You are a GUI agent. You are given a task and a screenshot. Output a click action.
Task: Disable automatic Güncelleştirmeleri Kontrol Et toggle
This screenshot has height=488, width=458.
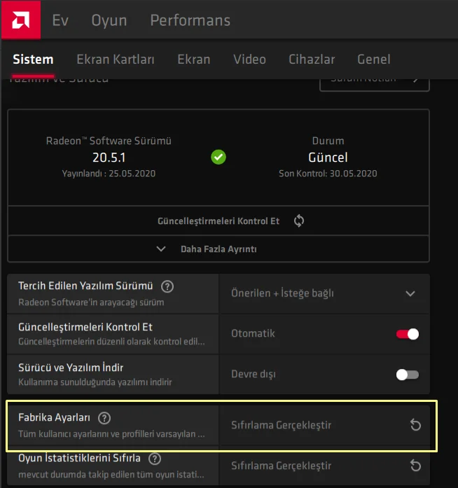[408, 334]
